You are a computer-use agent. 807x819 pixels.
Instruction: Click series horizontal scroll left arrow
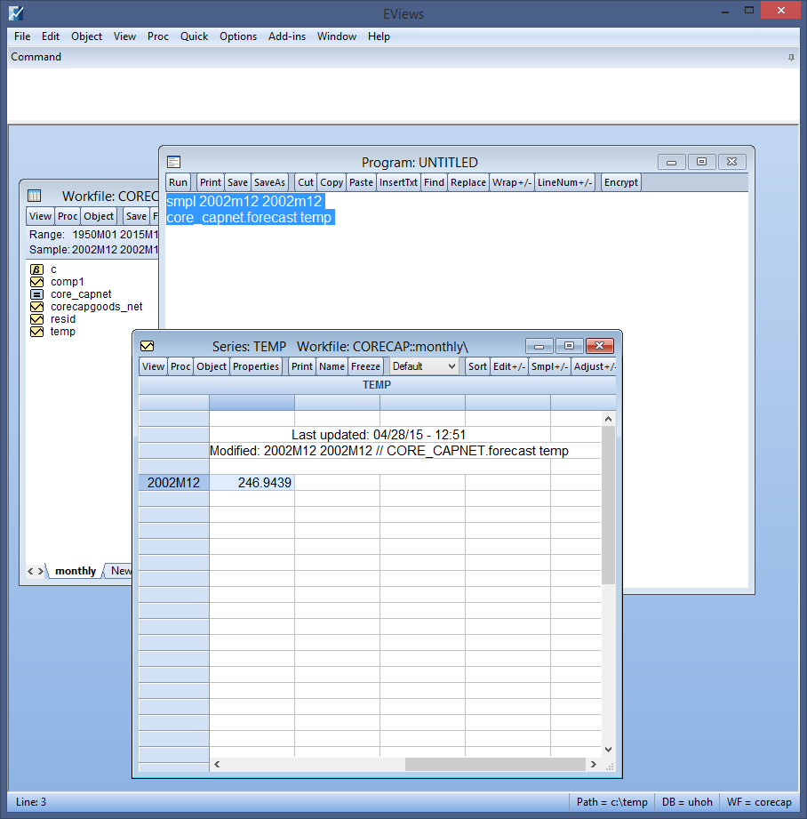[x=217, y=764]
